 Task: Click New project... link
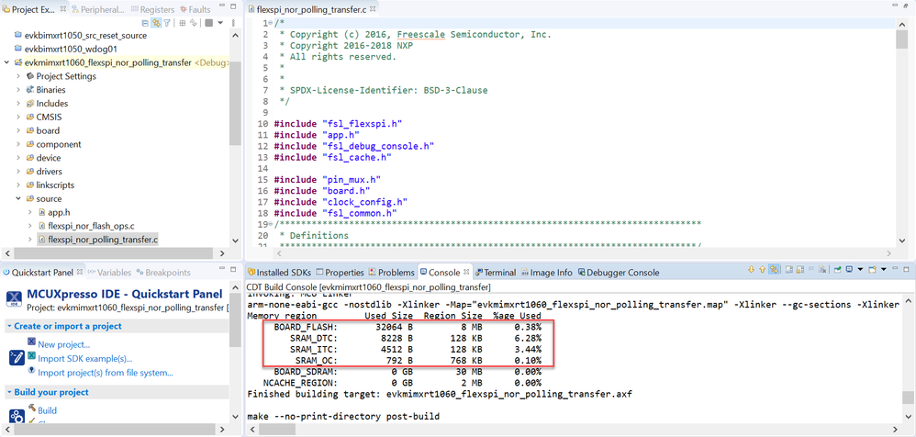[x=63, y=344]
